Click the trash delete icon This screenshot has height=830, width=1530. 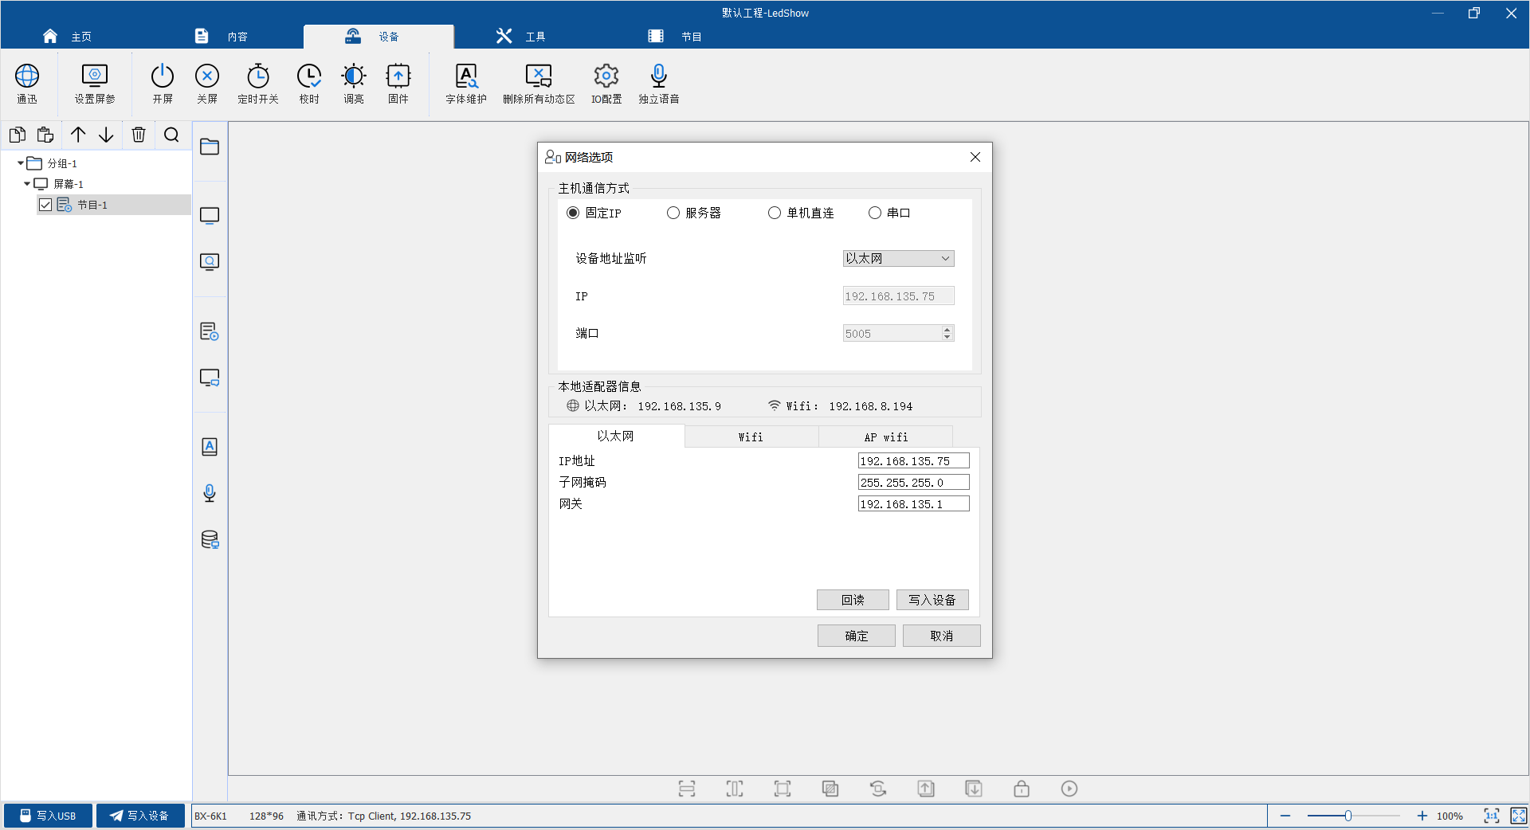tap(139, 135)
